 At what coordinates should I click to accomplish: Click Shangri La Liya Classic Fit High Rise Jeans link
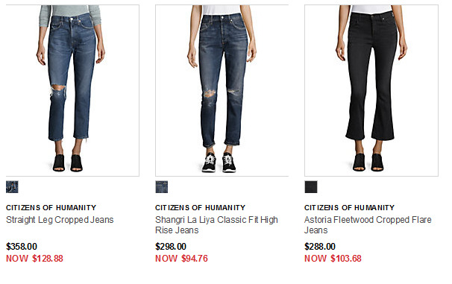point(216,225)
